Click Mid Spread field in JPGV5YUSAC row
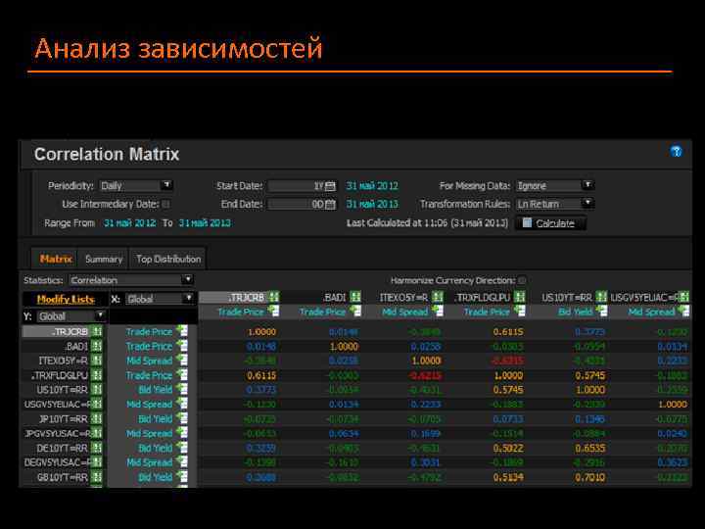Screen dimensions: 705x529 [x=149, y=433]
